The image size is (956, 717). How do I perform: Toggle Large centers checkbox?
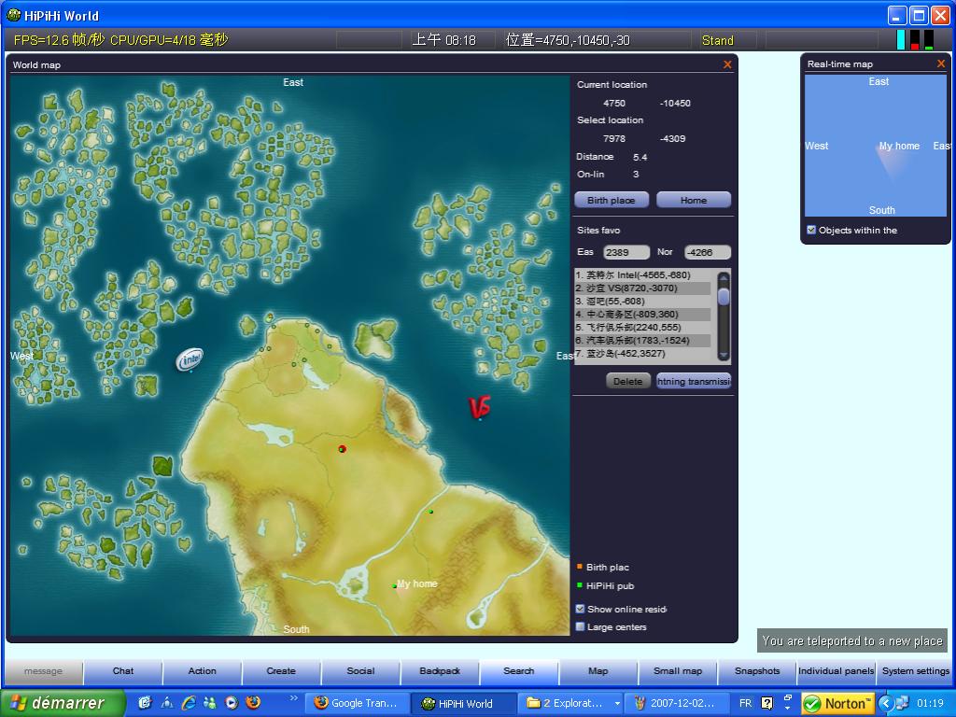pyautogui.click(x=580, y=626)
